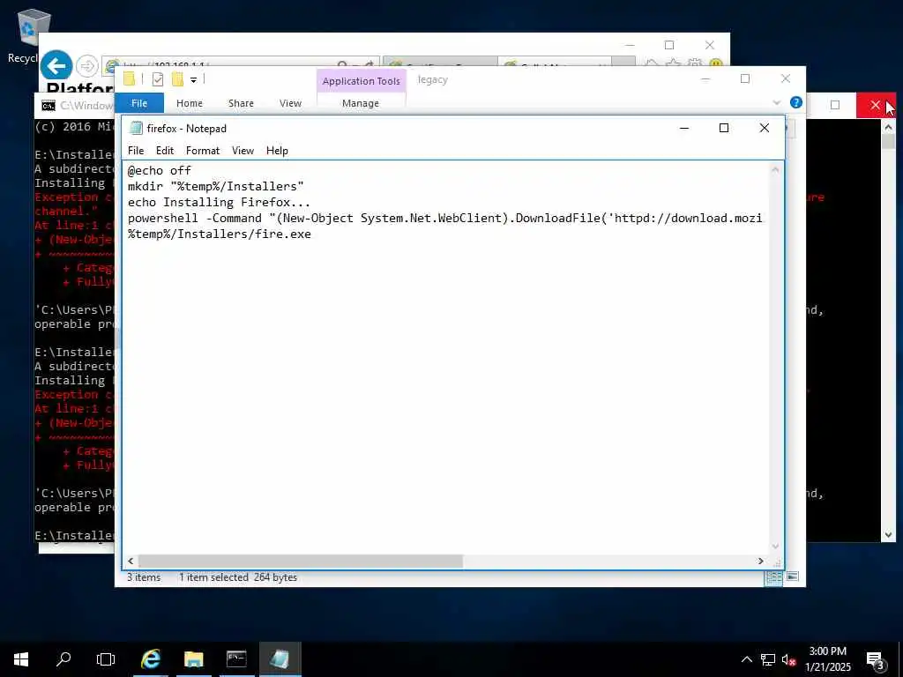Click the Properties checkmark quick access icon
Image resolution: width=903 pixels, height=677 pixels.
(x=157, y=79)
